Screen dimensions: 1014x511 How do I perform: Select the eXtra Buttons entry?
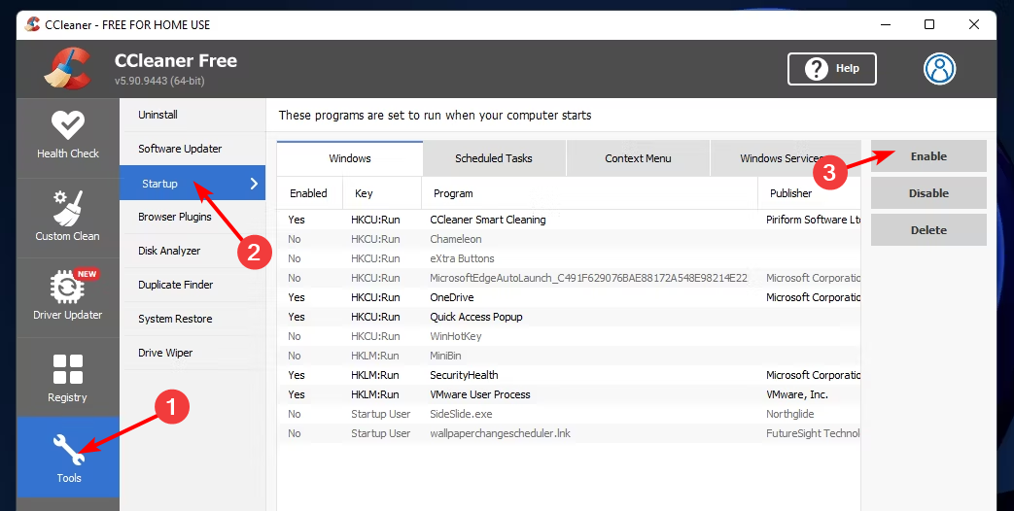point(569,258)
